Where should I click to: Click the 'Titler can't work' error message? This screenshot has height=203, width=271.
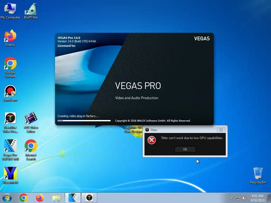[192, 138]
